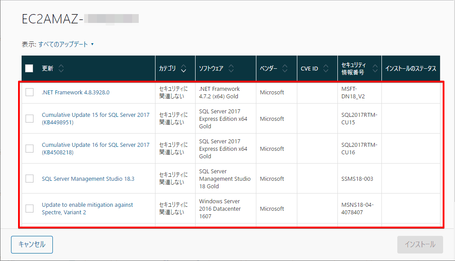Viewport: 455px width, 261px height.
Task: Click the インストール button
Action: pyautogui.click(x=420, y=244)
